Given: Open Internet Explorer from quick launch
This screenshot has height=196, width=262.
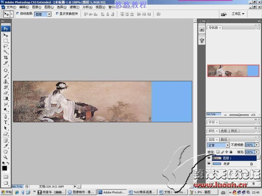Looking at the screenshot, I should pos(17,192).
